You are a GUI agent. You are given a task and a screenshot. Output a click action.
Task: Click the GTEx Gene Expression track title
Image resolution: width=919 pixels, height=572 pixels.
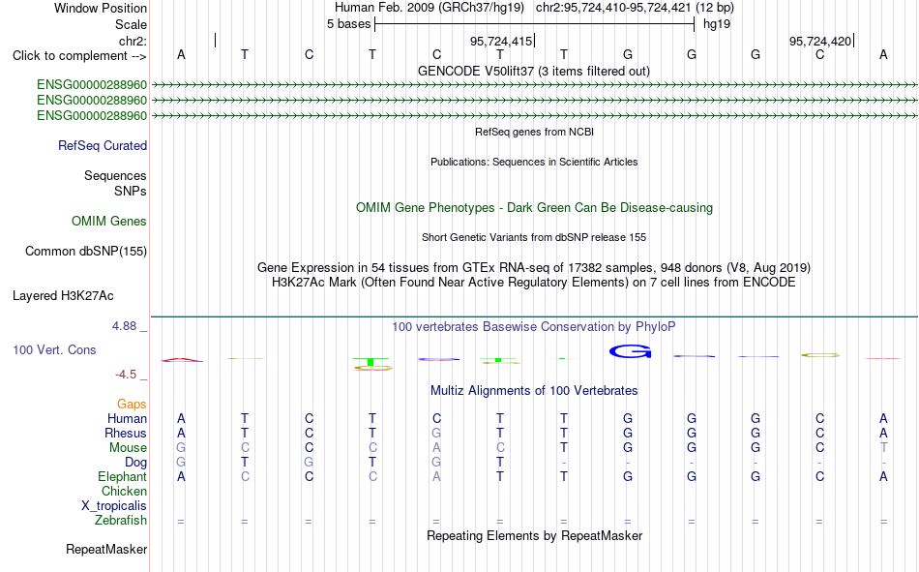tap(534, 267)
